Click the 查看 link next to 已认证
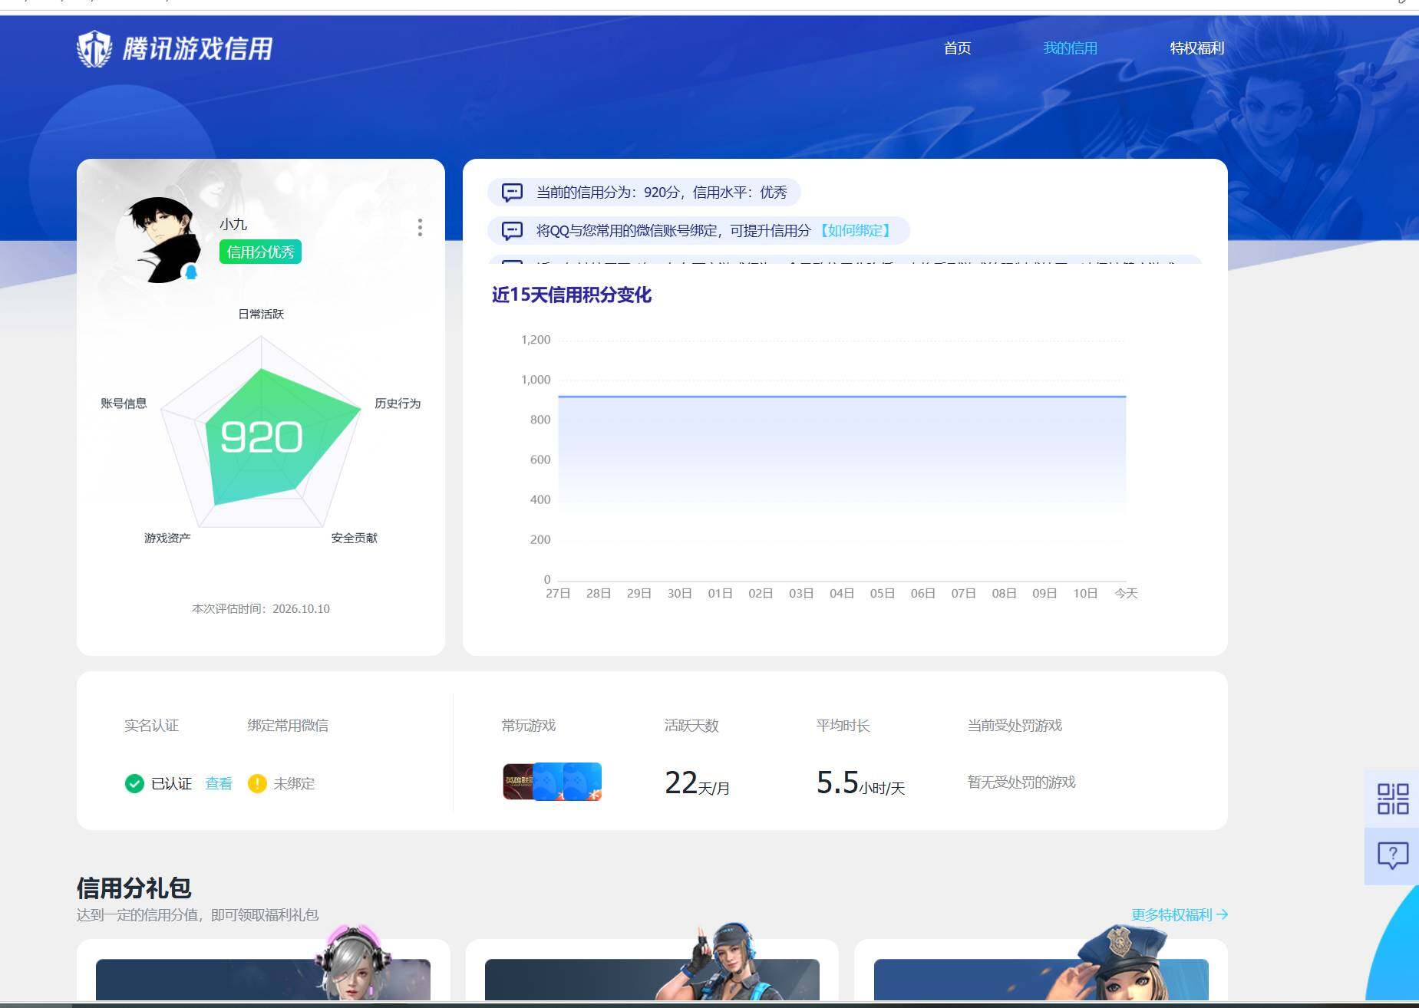 click(219, 783)
